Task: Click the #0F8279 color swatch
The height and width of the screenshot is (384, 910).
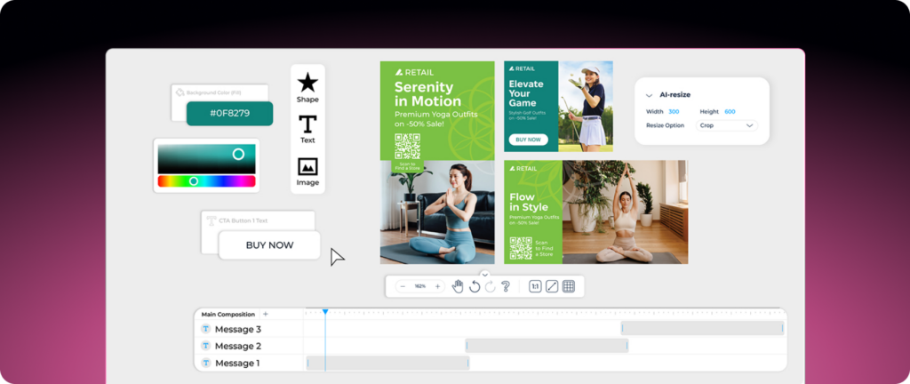Action: click(x=229, y=114)
